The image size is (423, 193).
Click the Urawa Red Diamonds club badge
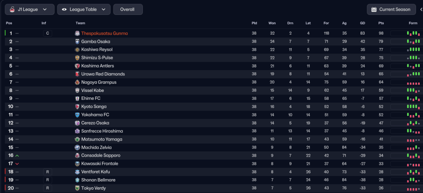(77, 74)
